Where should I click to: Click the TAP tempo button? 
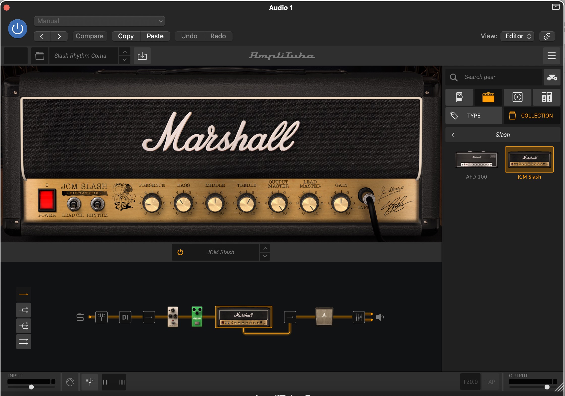[x=490, y=382]
